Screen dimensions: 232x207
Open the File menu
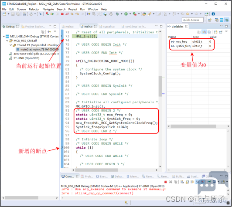point(4,9)
